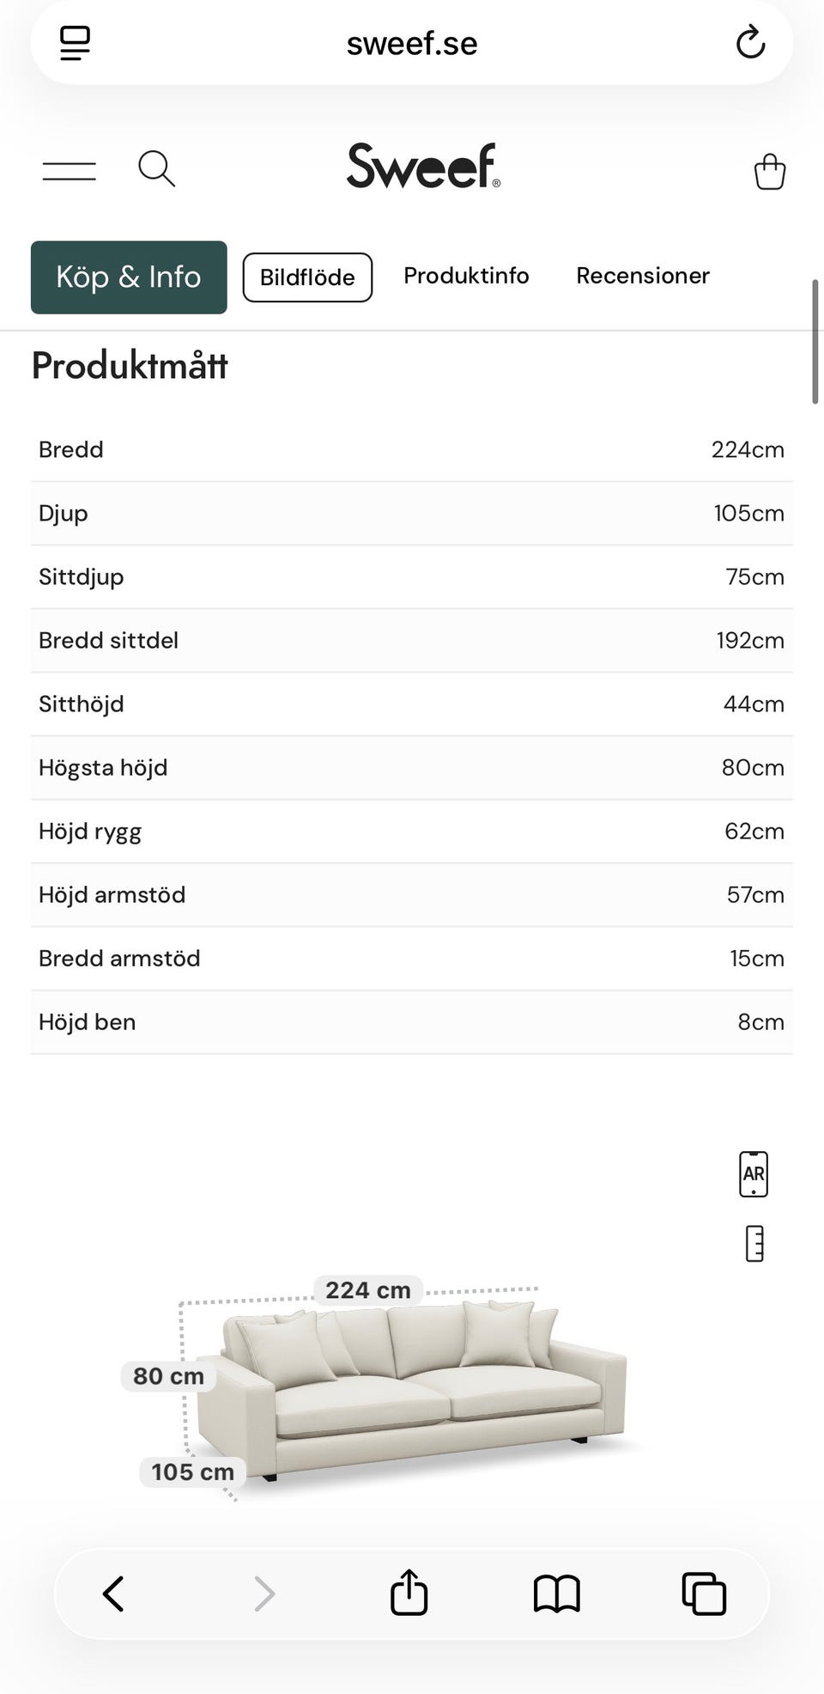Open the Recensioner tab
Viewport: 824px width, 1694px height.
tap(642, 276)
